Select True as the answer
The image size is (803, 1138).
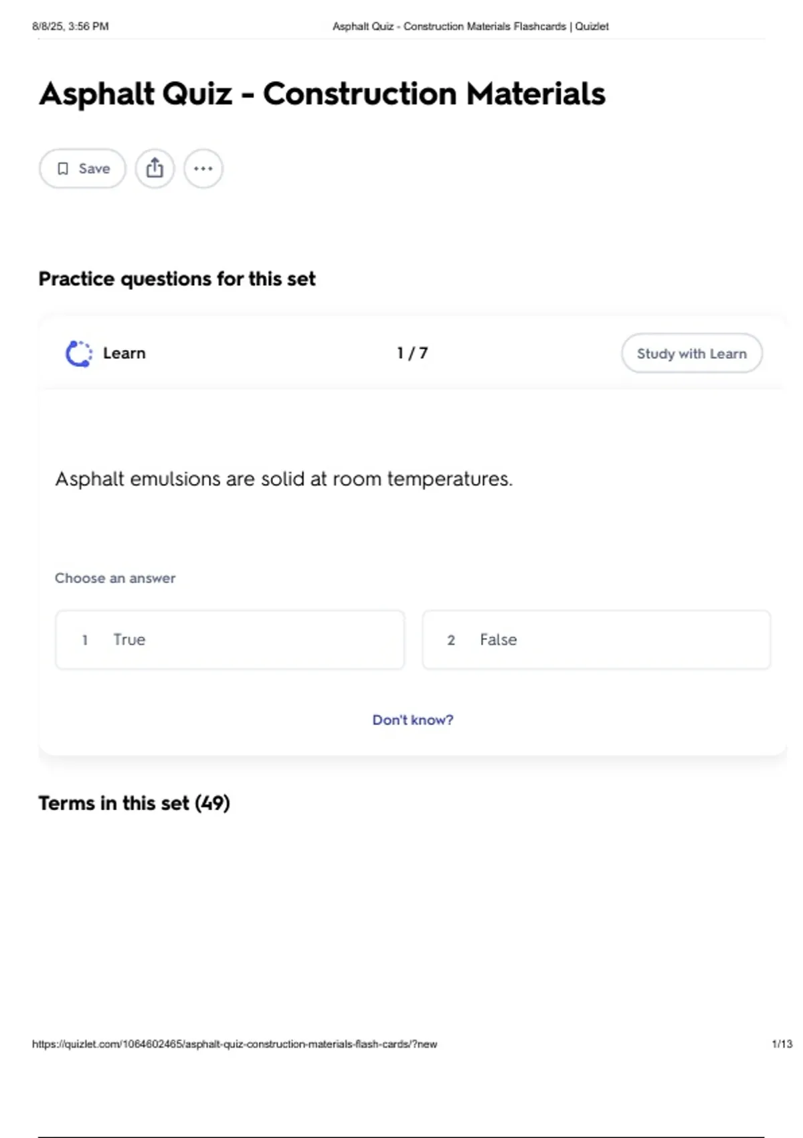(x=230, y=640)
